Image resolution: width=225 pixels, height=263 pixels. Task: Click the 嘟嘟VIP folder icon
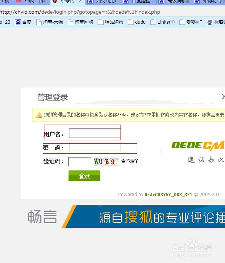[182, 22]
